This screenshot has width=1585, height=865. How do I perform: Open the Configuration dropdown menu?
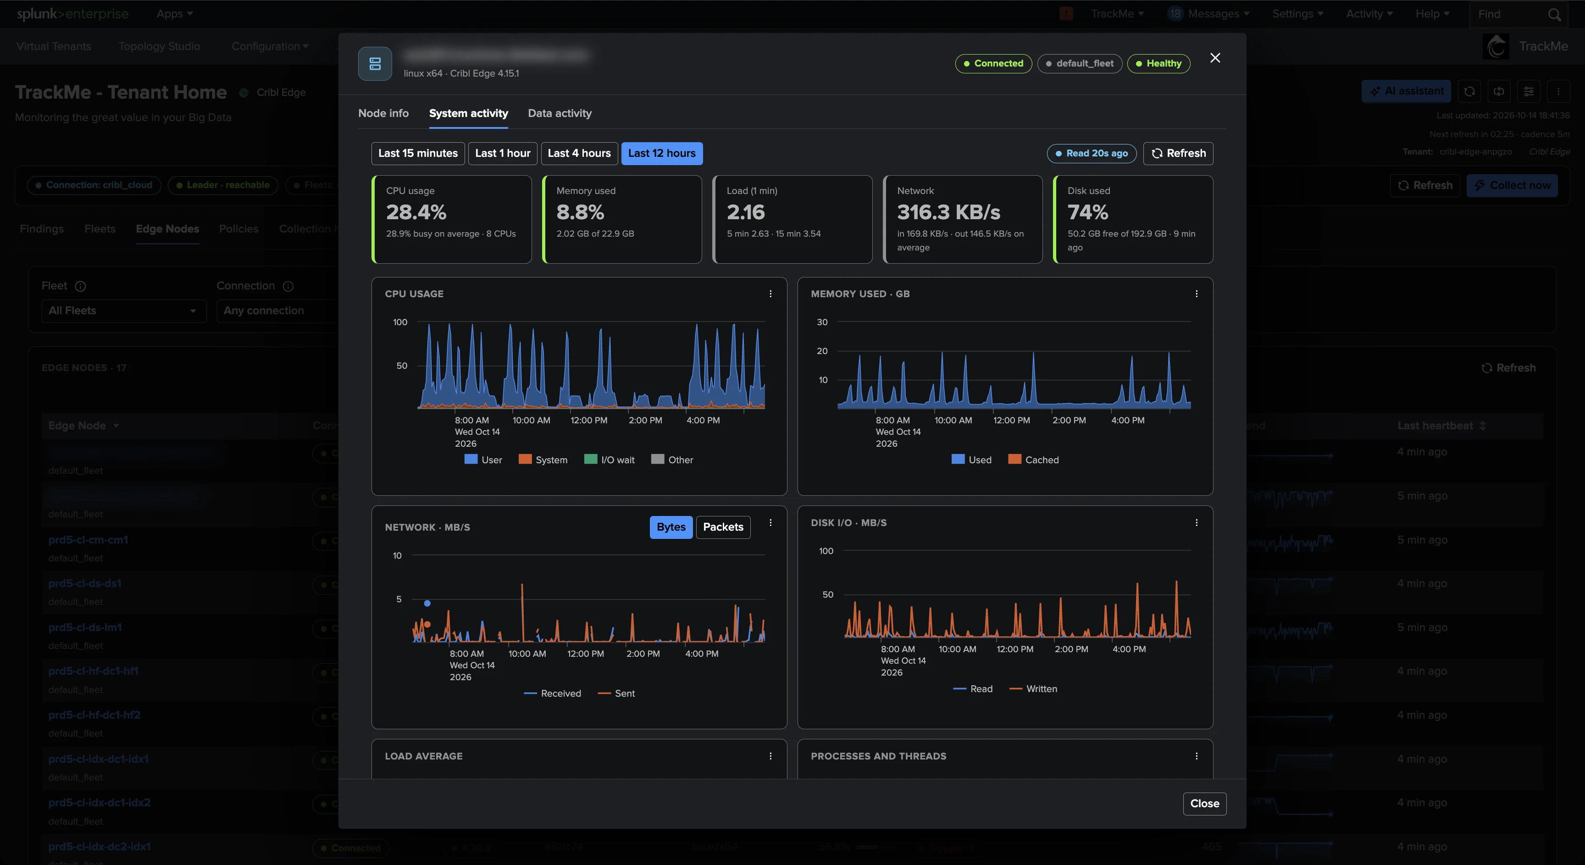point(270,46)
